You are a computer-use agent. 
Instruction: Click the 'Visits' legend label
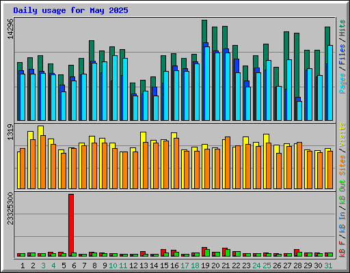click(x=342, y=134)
